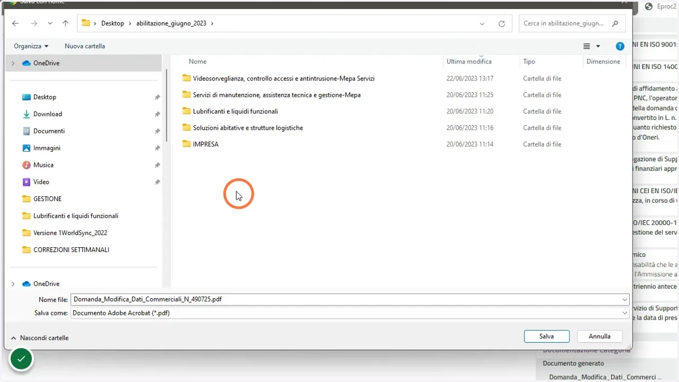Open sidebar folder Lubrificanti e liquidi funzionali
Viewport: 679px width, 382px height.
pyautogui.click(x=76, y=216)
